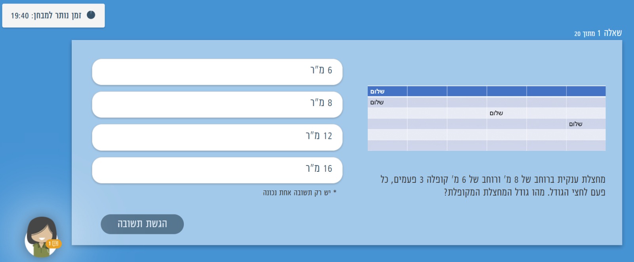Open the assistant avatar chat
Image resolution: width=634 pixels, height=262 pixels.
(41, 237)
